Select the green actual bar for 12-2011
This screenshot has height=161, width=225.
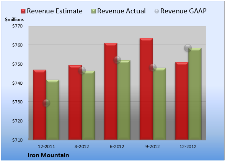tap(53, 109)
